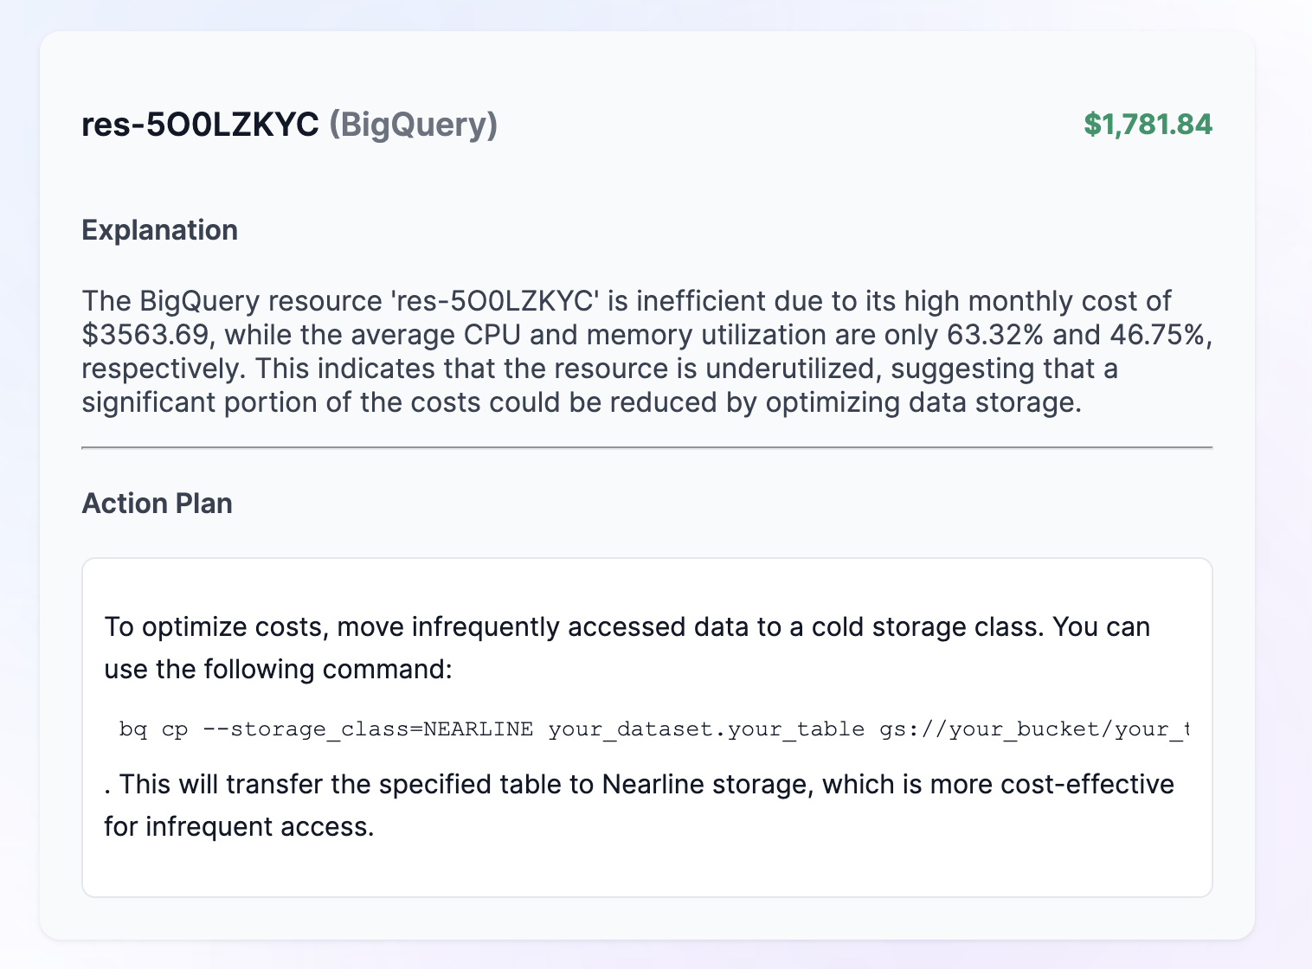The width and height of the screenshot is (1312, 969).
Task: Click the "use the following command:" text
Action: [x=278, y=669]
